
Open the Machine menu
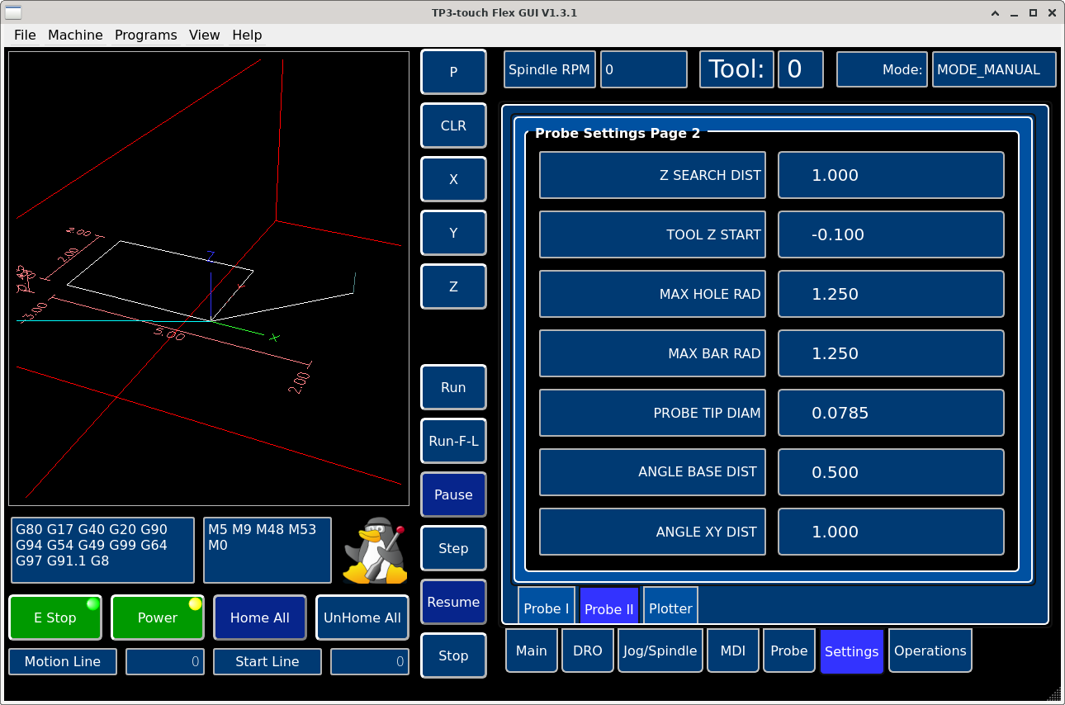(75, 35)
